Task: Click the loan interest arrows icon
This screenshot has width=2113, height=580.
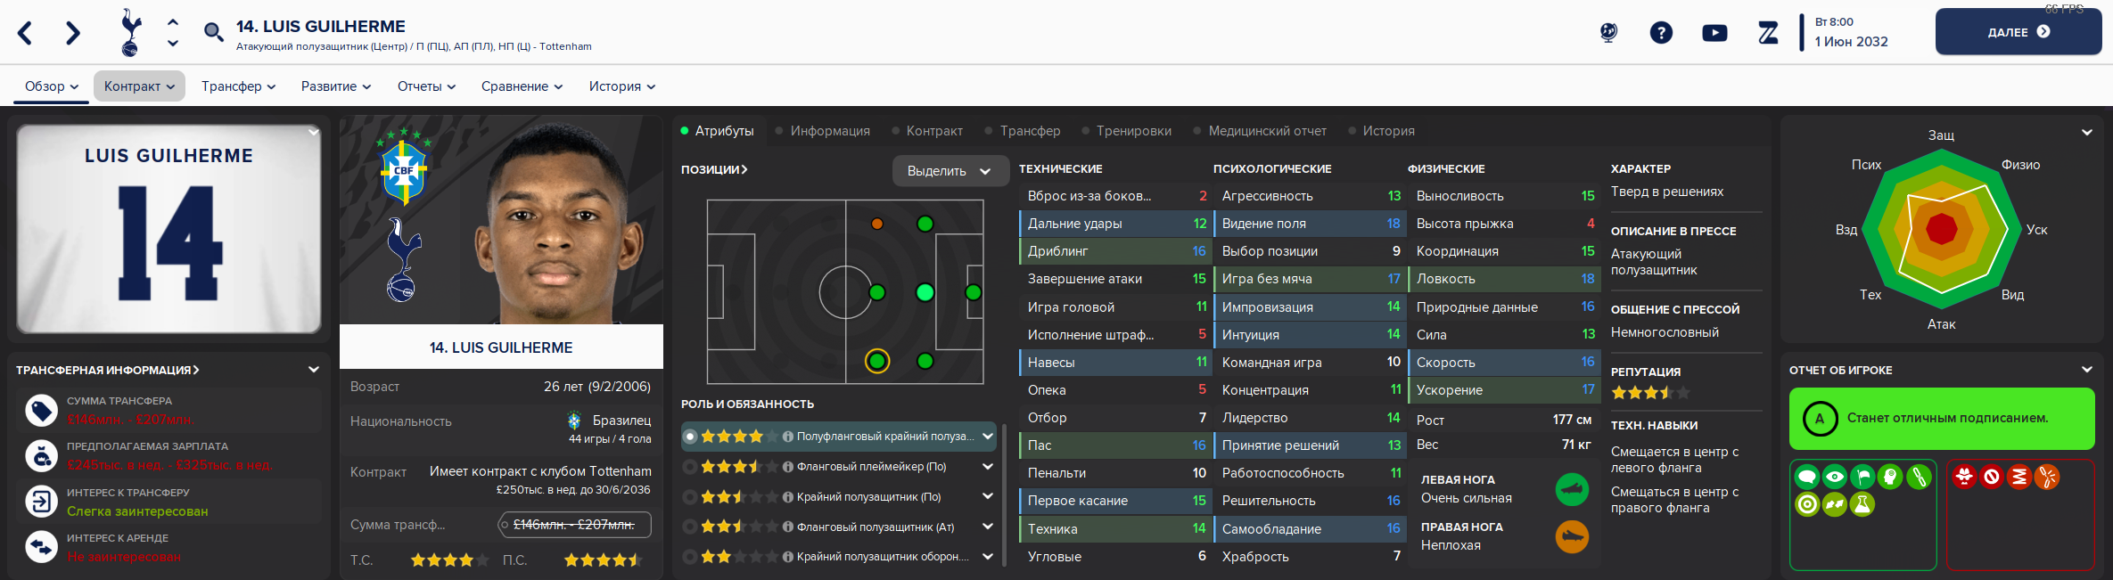Action: [41, 547]
